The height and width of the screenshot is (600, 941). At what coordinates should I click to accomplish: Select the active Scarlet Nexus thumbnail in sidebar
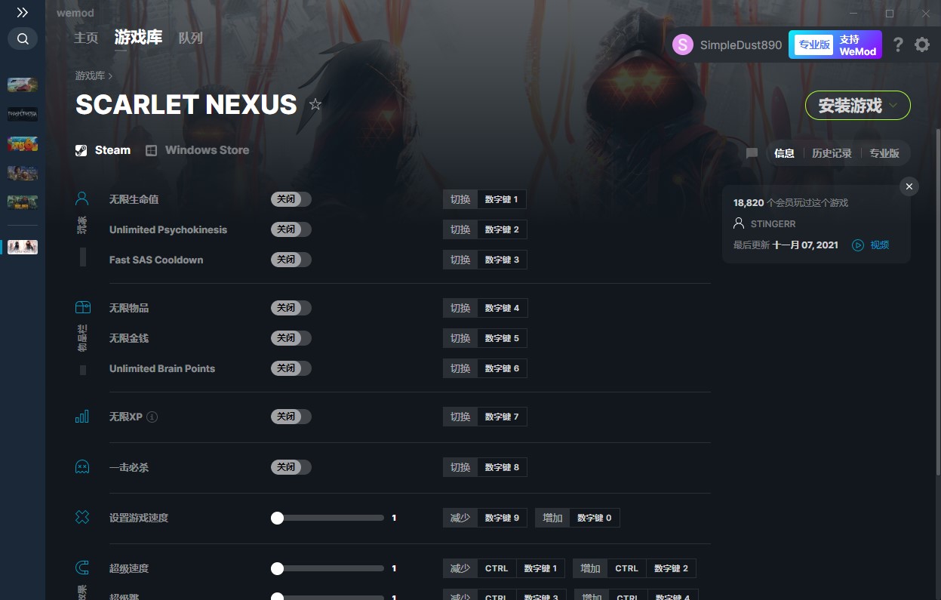point(23,247)
